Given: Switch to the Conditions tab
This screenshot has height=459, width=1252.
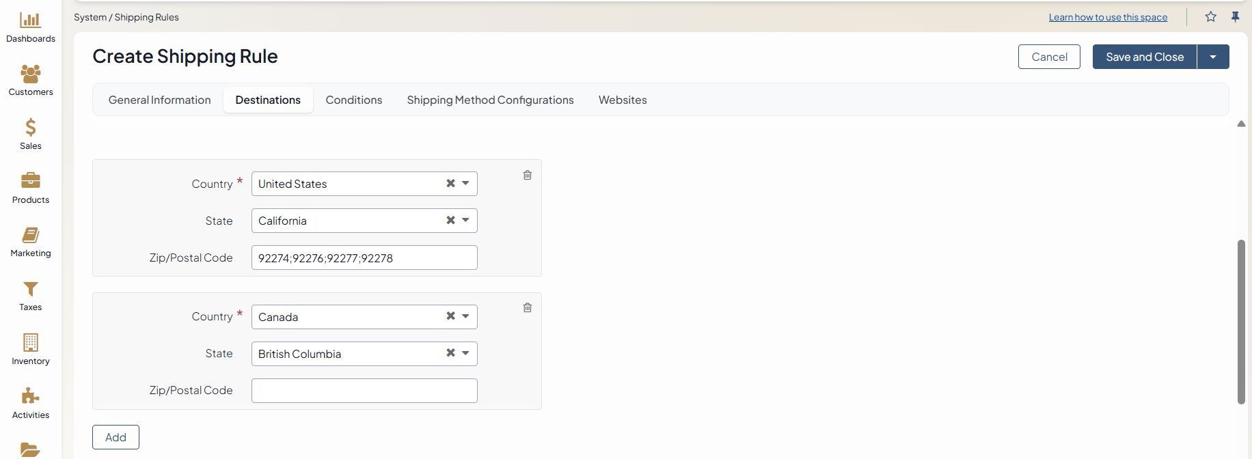Looking at the screenshot, I should (x=354, y=100).
